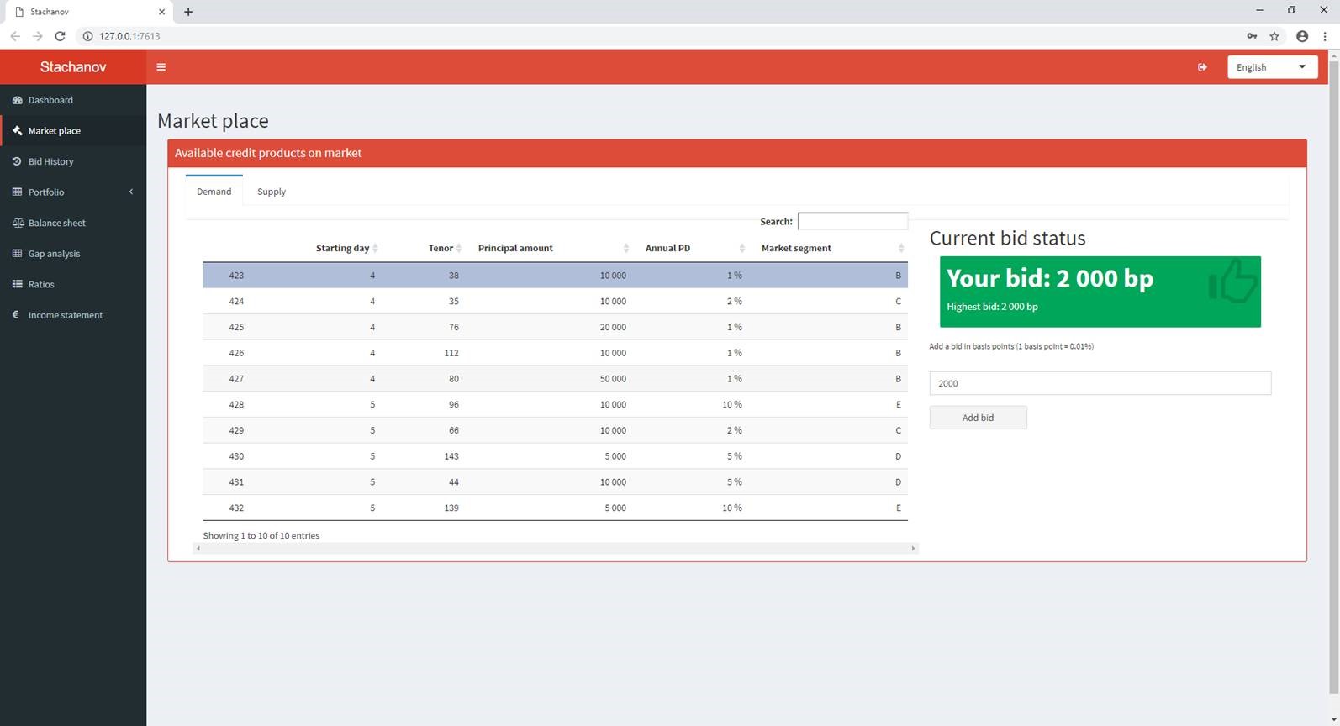Click the Market place gavel icon
Viewport: 1340px width, 726px height.
17,131
